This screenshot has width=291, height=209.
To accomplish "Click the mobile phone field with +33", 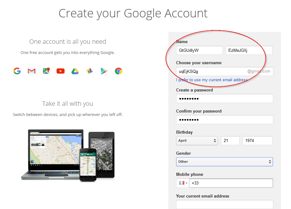I will point(231,183).
